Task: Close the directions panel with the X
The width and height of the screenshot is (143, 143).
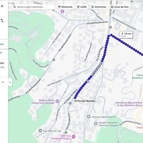Action: (x=2, y=6)
